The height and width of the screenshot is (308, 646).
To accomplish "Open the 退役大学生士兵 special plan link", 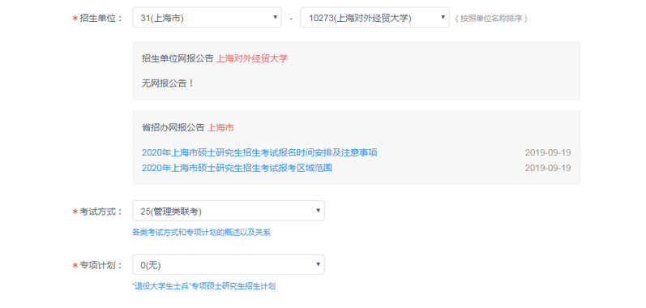I will tap(204, 286).
